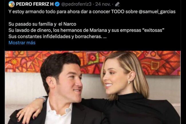
Task: Click the capitalized word TODO in post
Action: 118,12
